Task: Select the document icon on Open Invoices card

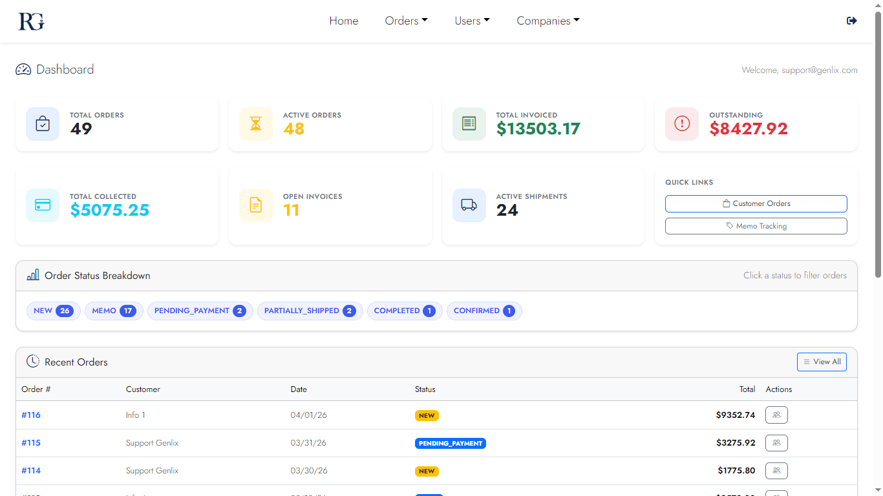Action: pos(255,205)
